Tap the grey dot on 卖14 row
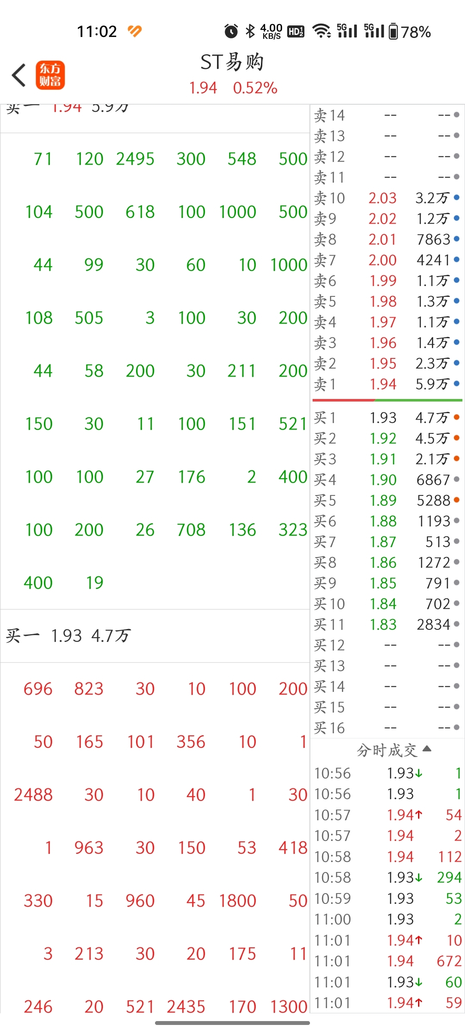Image resolution: width=465 pixels, height=1034 pixels. point(456,115)
